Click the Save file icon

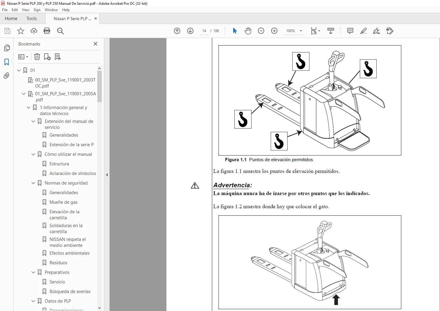[x=8, y=31]
